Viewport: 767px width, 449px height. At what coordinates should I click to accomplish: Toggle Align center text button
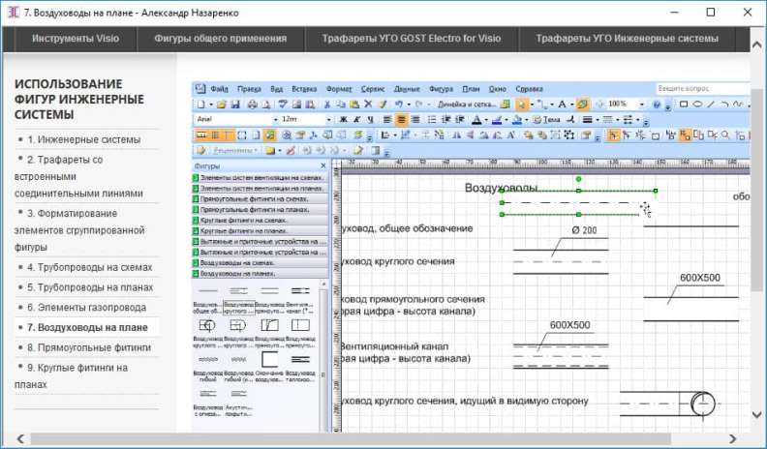[402, 119]
